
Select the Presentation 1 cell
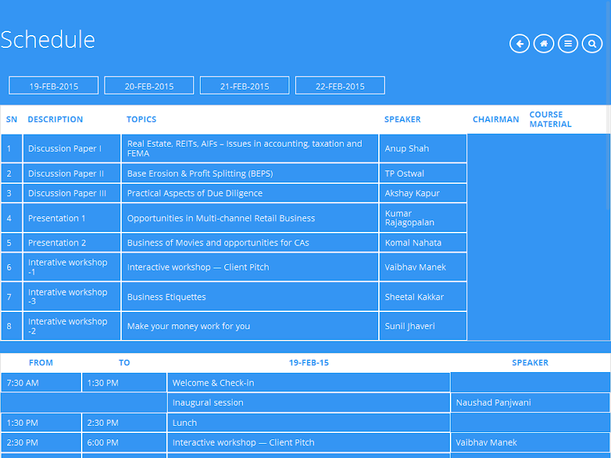(72, 218)
